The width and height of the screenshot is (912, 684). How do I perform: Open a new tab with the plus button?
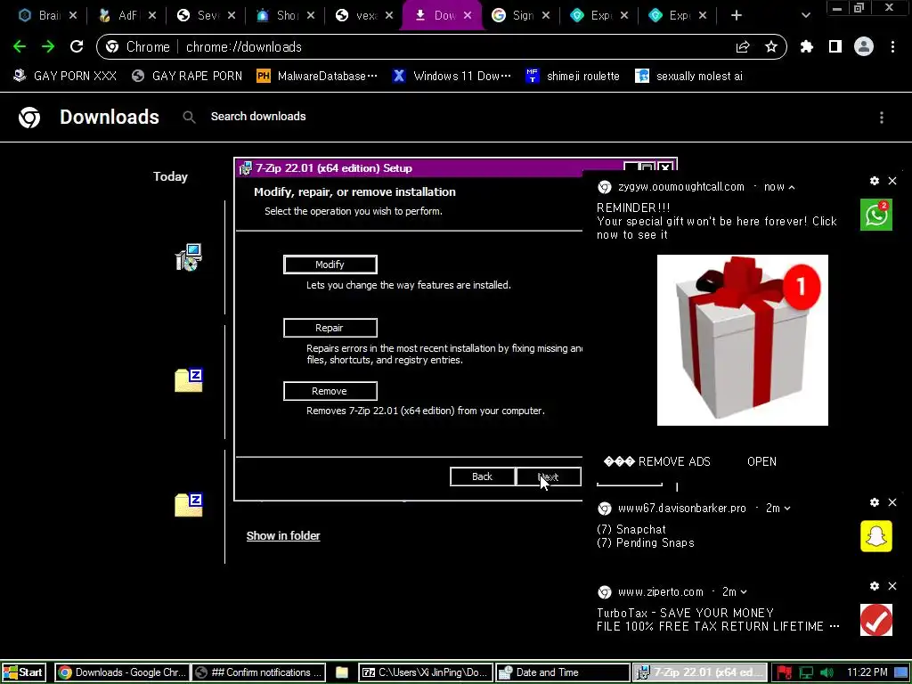[737, 16]
